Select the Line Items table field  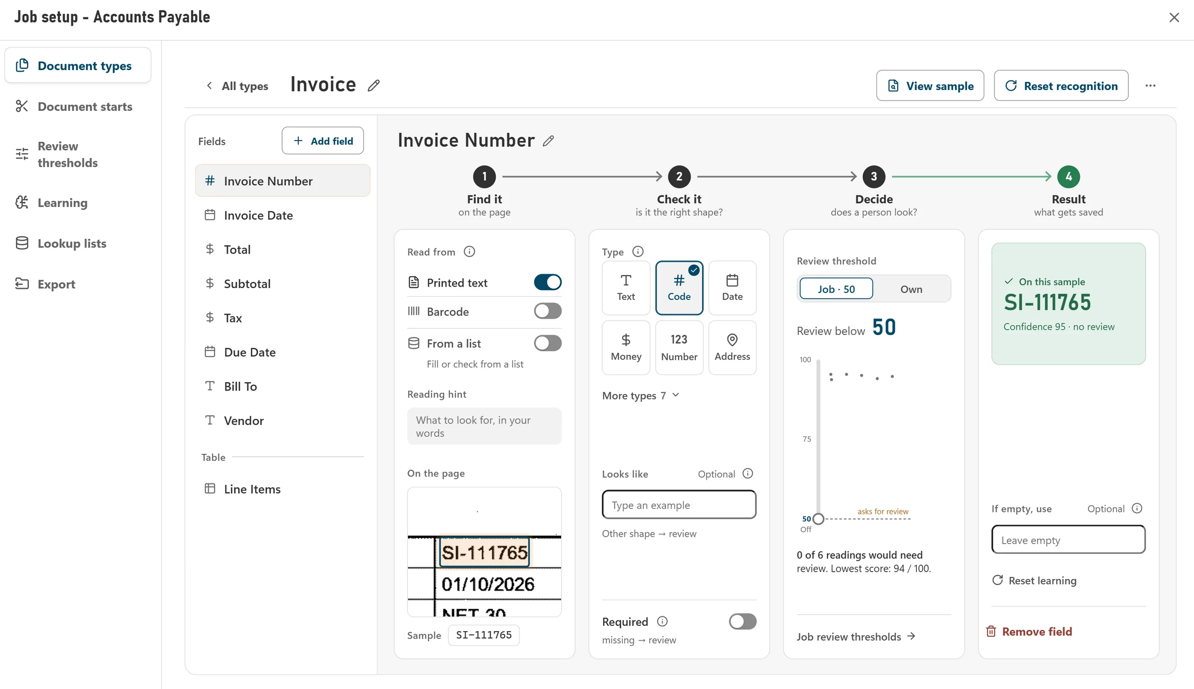click(283, 489)
